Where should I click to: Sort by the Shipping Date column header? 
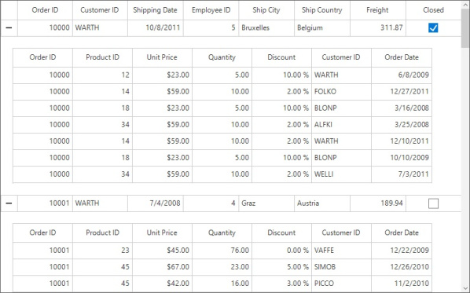156,10
